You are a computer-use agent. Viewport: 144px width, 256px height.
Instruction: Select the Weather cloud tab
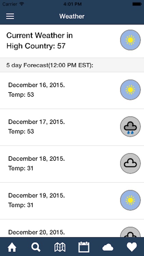[108, 247]
